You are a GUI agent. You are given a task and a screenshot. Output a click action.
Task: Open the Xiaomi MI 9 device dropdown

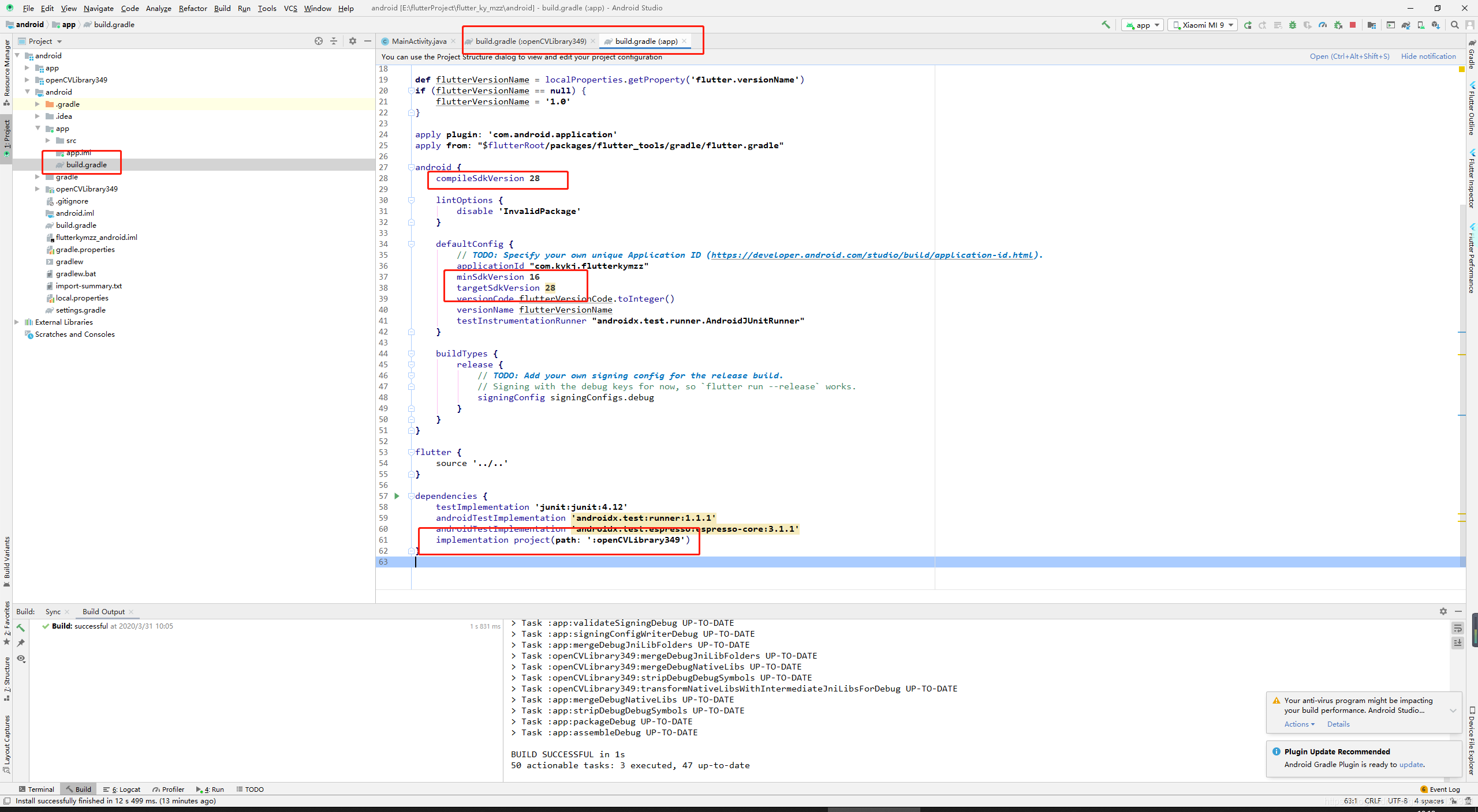click(1202, 25)
